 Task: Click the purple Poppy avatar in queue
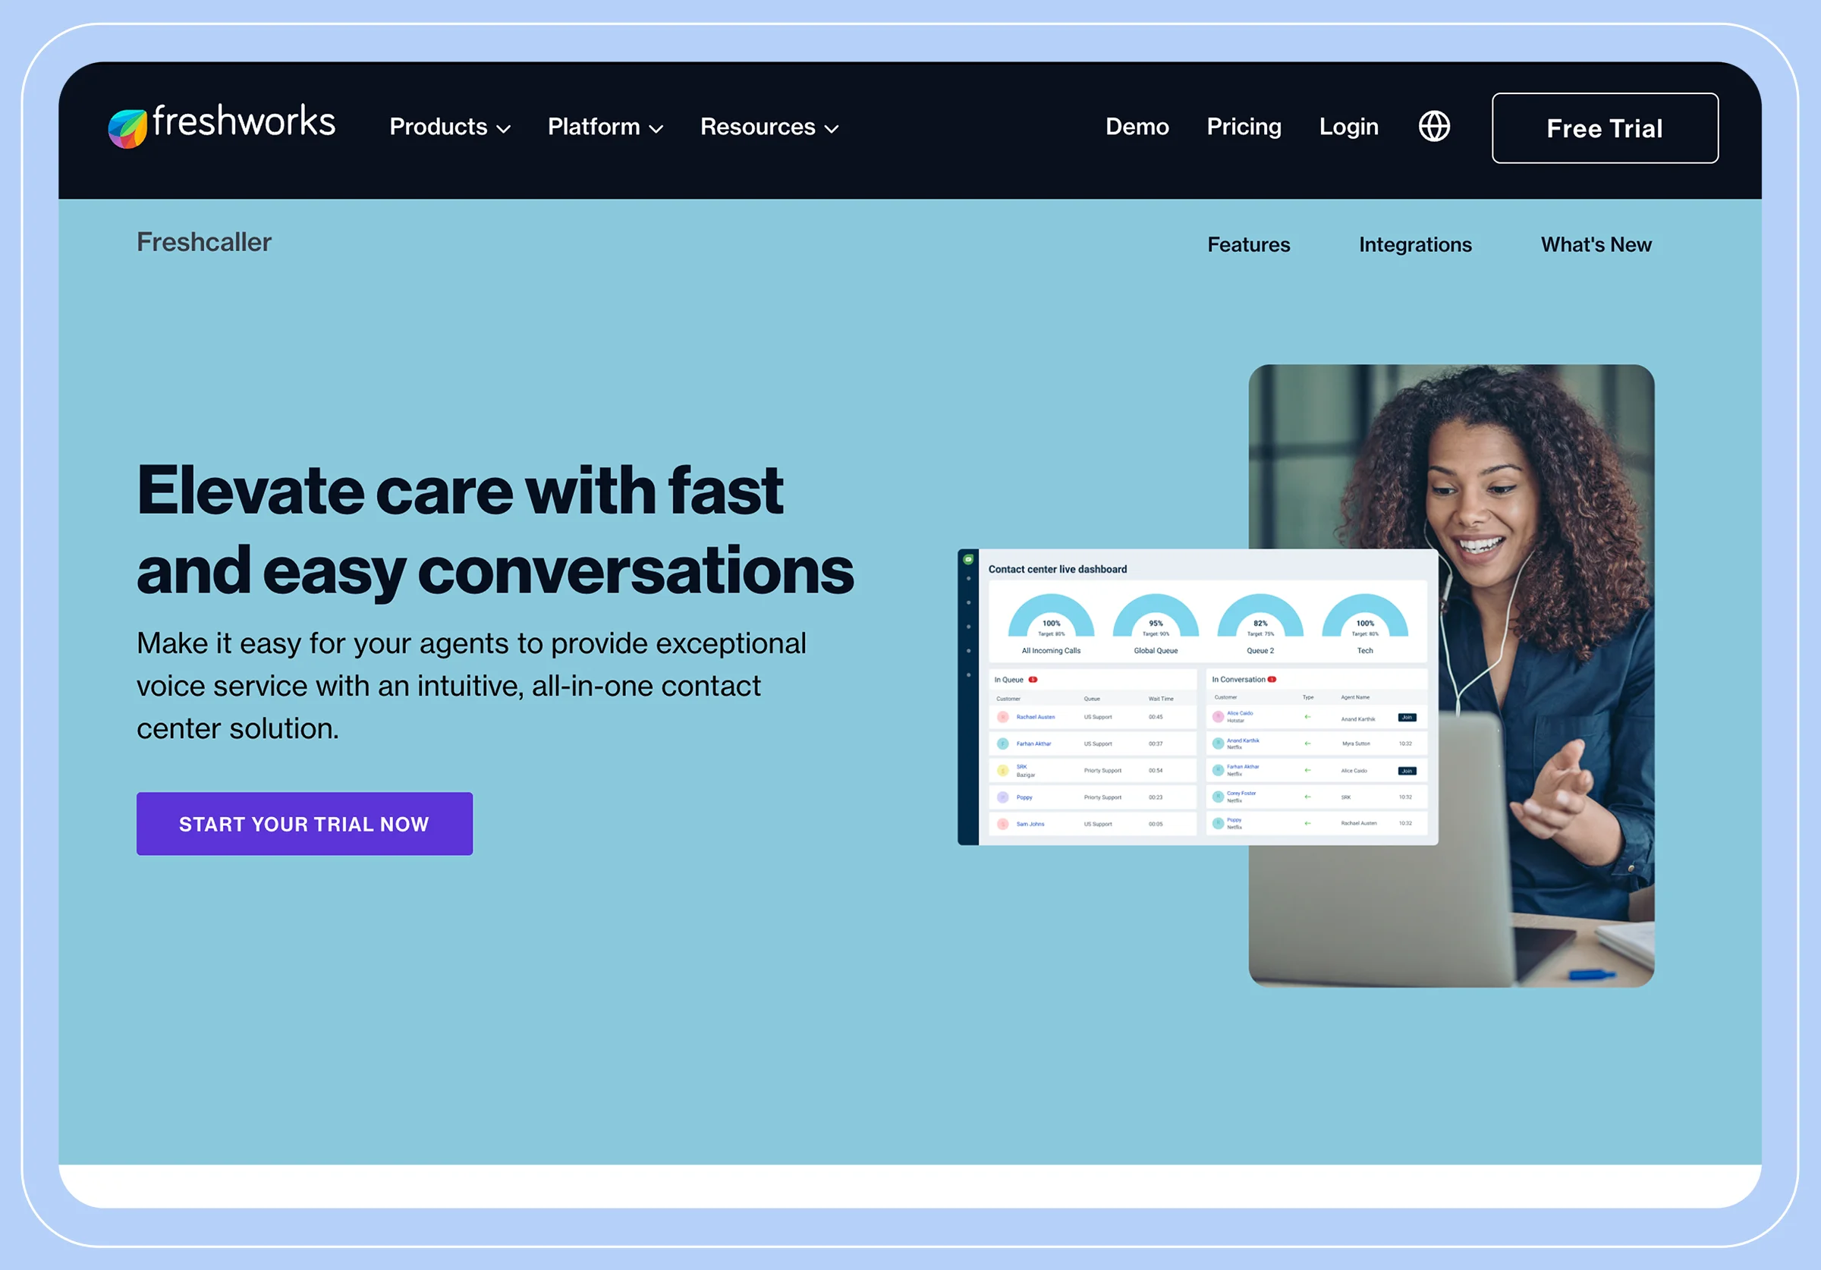(1002, 797)
